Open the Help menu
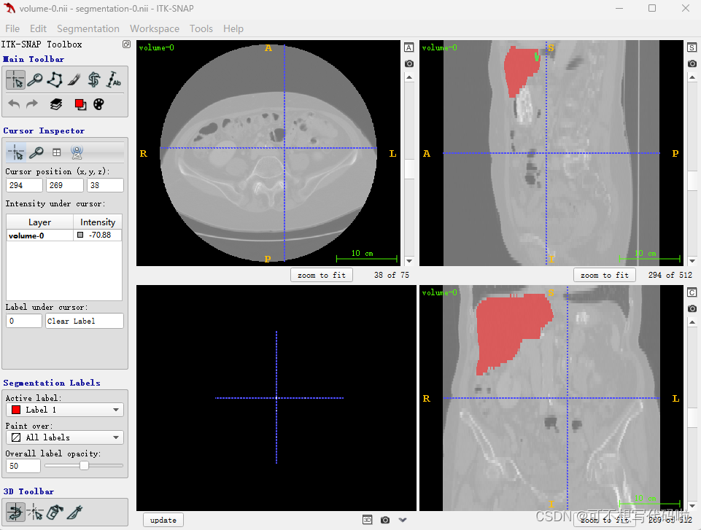This screenshot has width=701, height=530. [x=233, y=28]
